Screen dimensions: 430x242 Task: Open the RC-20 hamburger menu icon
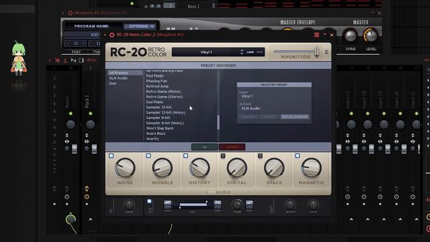(x=327, y=52)
